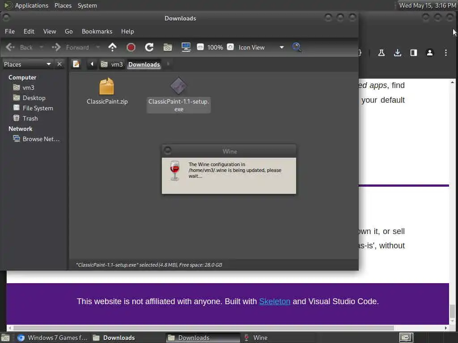Select the Downloads path bar button
This screenshot has height=343, width=458.
pos(144,64)
